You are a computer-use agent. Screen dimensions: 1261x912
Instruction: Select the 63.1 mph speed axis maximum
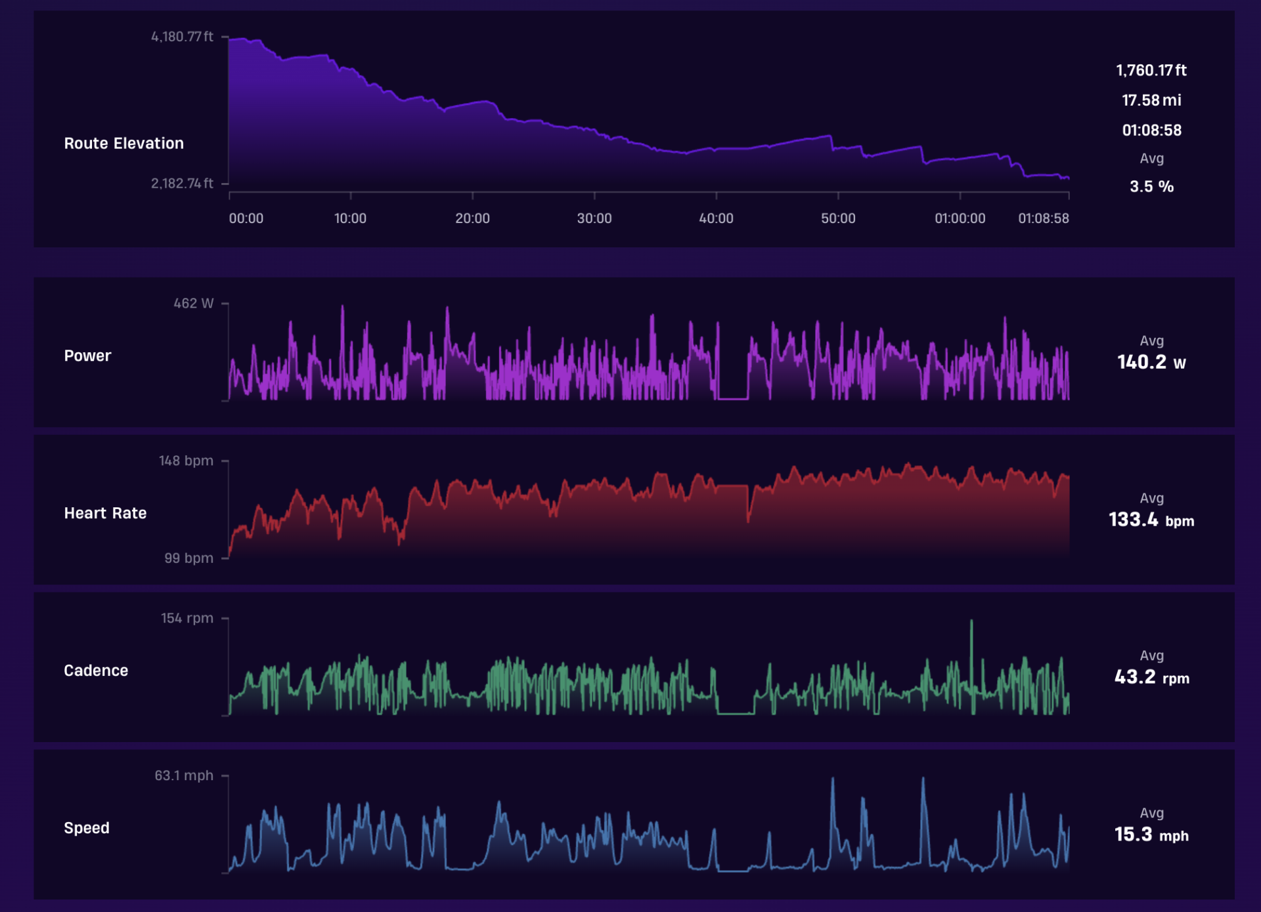pyautogui.click(x=184, y=776)
